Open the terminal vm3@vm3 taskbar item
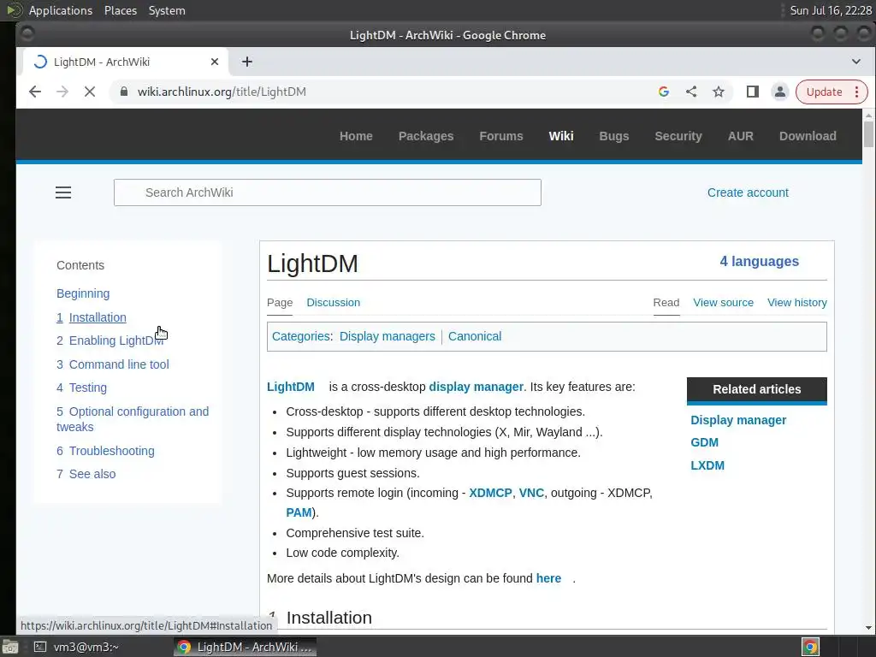The height and width of the screenshot is (657, 876). click(77, 647)
